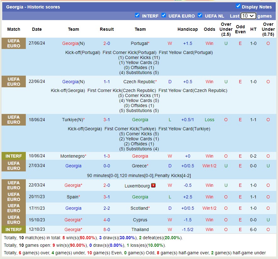Image resolution: width=278 pixels, height=259 pixels.
Task: Open the Last games count dropdown
Action: [x=248, y=16]
